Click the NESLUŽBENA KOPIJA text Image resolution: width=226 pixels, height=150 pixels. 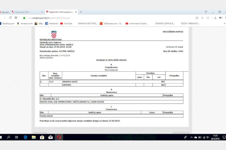pyautogui.click(x=173, y=32)
